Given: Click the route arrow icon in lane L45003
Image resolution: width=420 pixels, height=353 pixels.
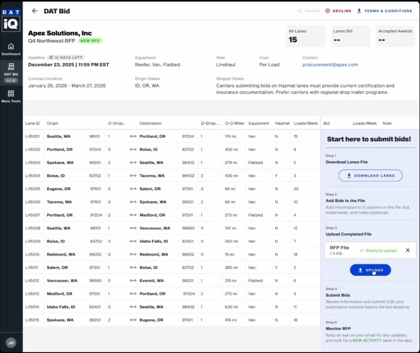Looking at the screenshot, I should coord(133,163).
